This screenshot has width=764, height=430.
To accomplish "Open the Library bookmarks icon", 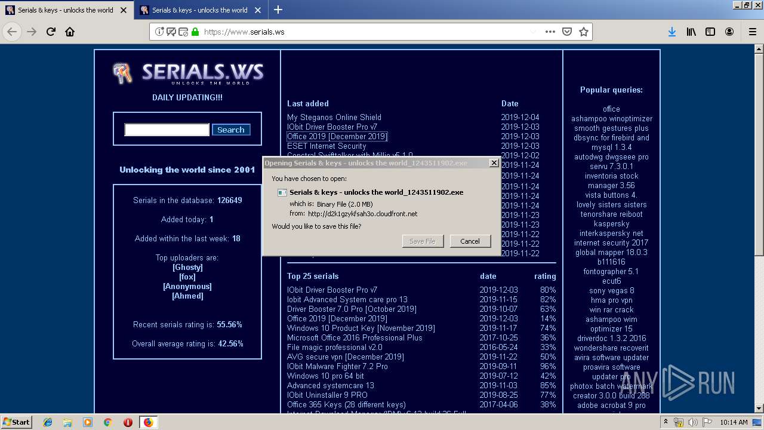I will 691,32.
